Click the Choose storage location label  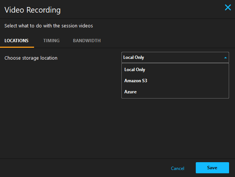click(x=31, y=58)
